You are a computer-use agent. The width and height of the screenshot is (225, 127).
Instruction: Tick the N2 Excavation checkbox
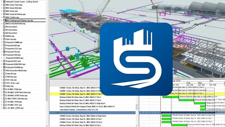[4, 27]
